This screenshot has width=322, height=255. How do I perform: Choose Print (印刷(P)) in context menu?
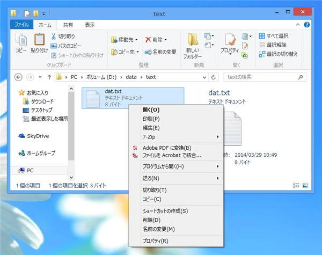177,119
